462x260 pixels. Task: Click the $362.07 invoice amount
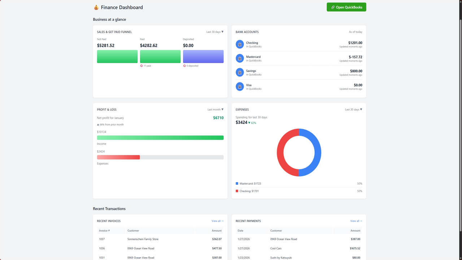(217, 239)
